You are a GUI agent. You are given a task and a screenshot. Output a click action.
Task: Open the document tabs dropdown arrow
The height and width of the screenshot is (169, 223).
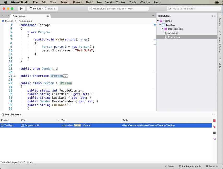pos(153,16)
